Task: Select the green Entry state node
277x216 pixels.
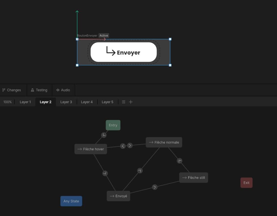Action: point(113,125)
